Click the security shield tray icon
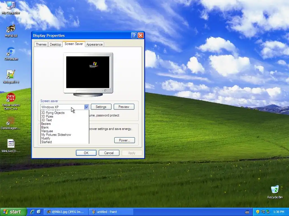Image resolution: width=289 pixels, height=216 pixels. pos(258,212)
